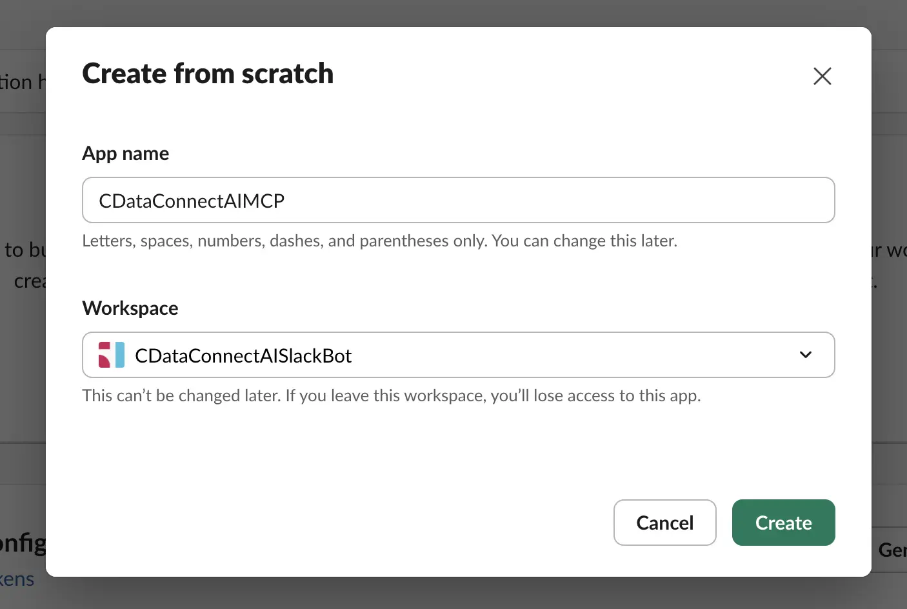Click the "Letters, spaces, numbers" hint text
Screen dimensions: 907x609
[380, 241]
